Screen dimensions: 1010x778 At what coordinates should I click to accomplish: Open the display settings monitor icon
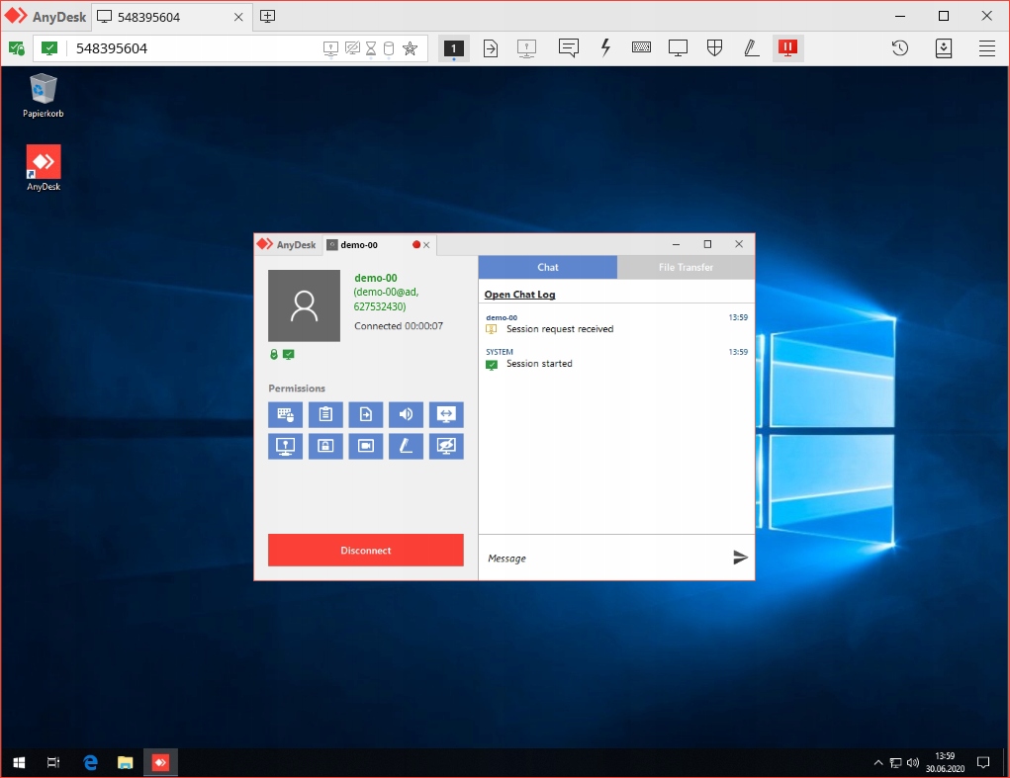(x=678, y=47)
